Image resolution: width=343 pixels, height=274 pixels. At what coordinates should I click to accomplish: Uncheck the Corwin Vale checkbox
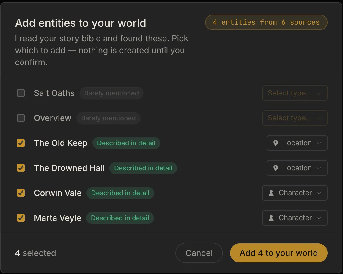[x=21, y=193]
